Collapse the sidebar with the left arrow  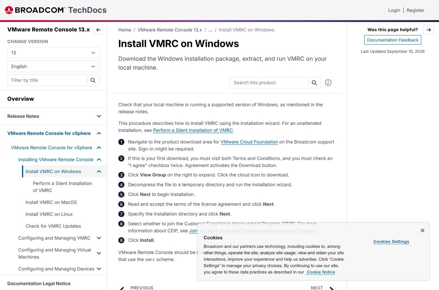pos(98,30)
